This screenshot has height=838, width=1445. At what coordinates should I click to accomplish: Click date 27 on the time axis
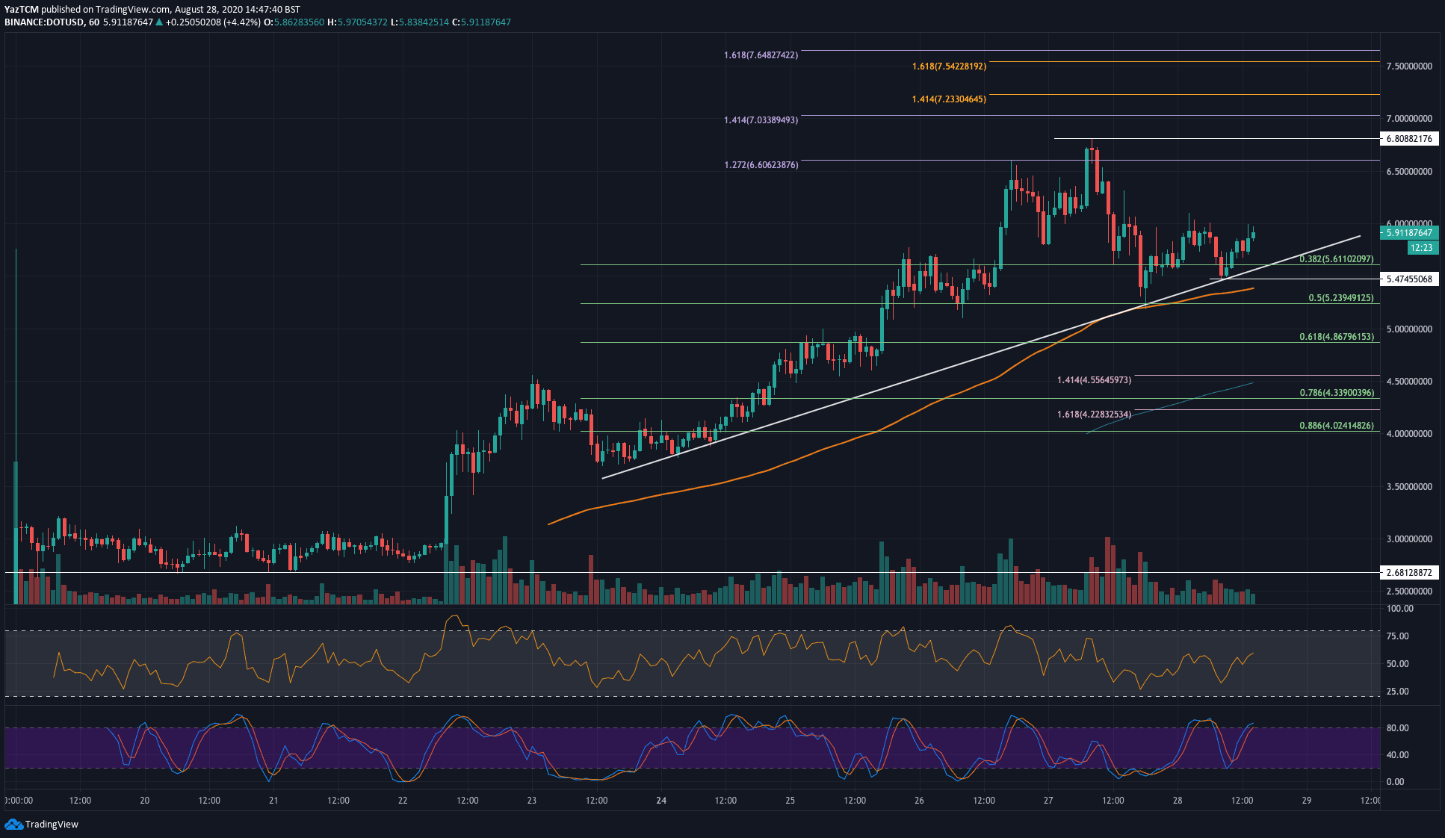pyautogui.click(x=1048, y=801)
